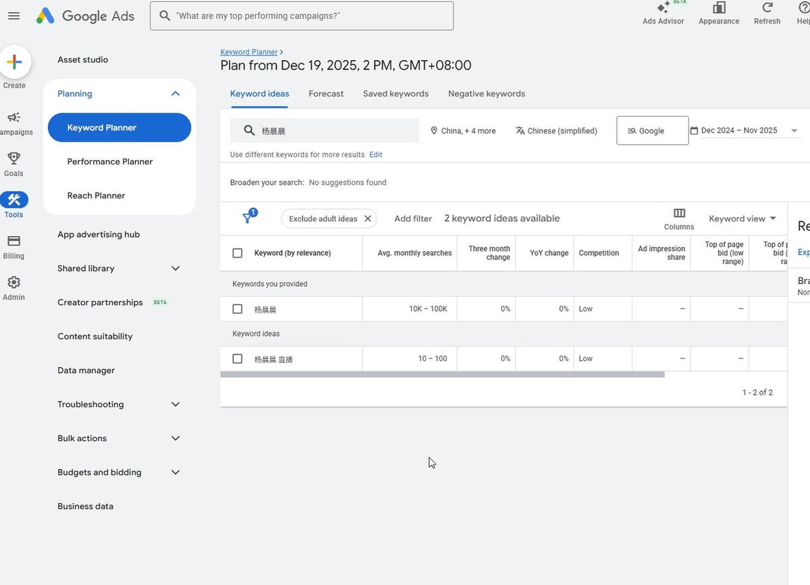Open Ads Advisor beta
Image resolution: width=810 pixels, height=585 pixels.
[663, 14]
